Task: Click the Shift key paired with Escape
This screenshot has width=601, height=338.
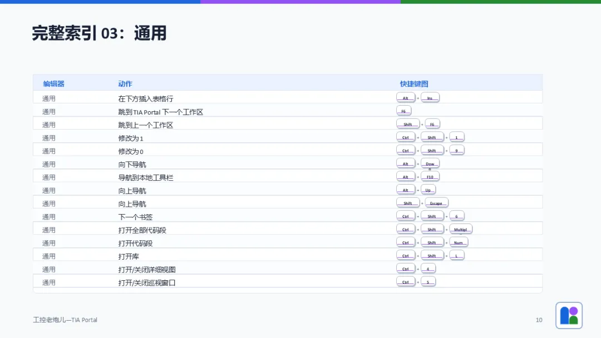Action: tap(407, 203)
